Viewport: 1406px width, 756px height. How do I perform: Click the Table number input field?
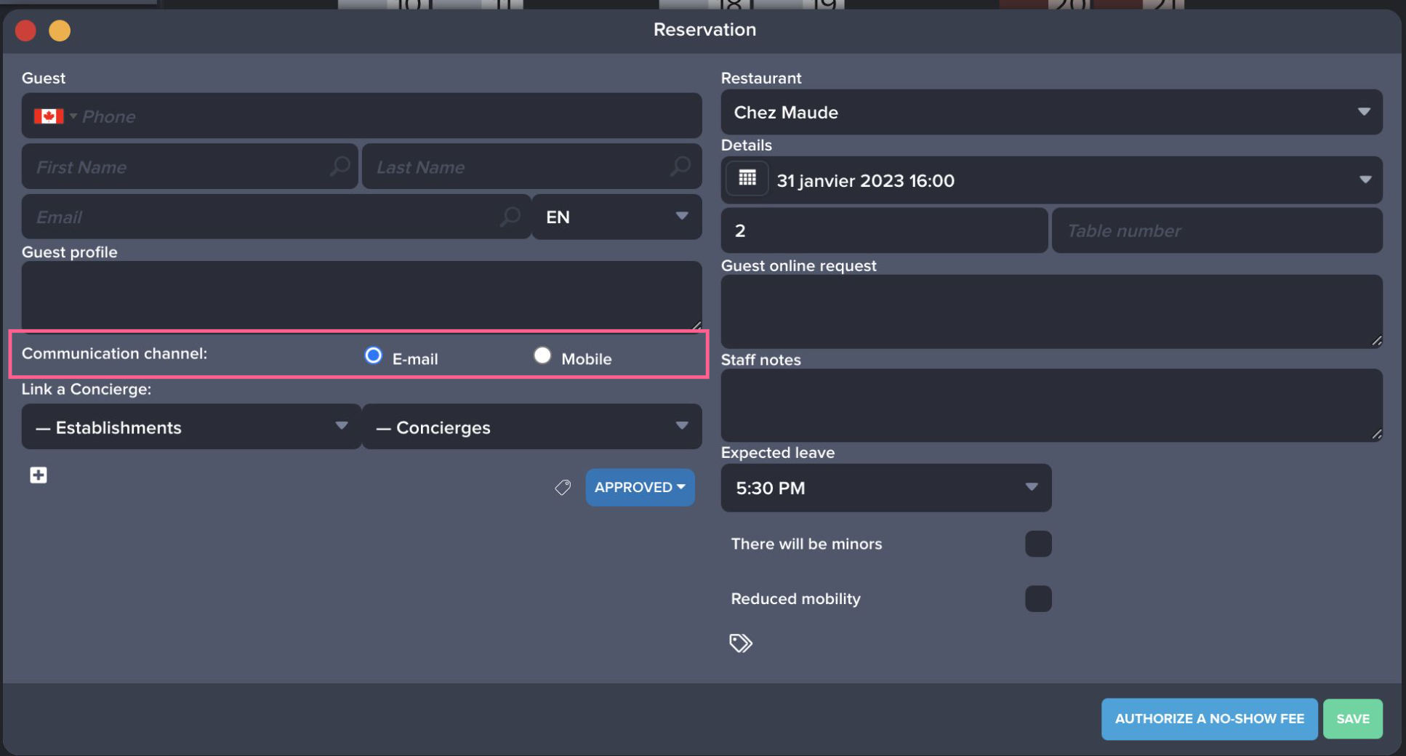1216,230
